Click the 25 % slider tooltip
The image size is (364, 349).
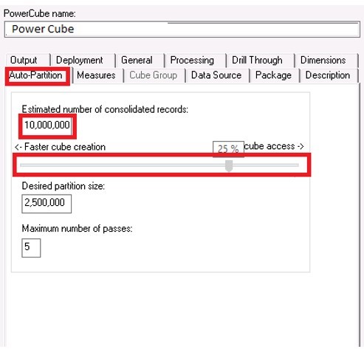tap(228, 149)
